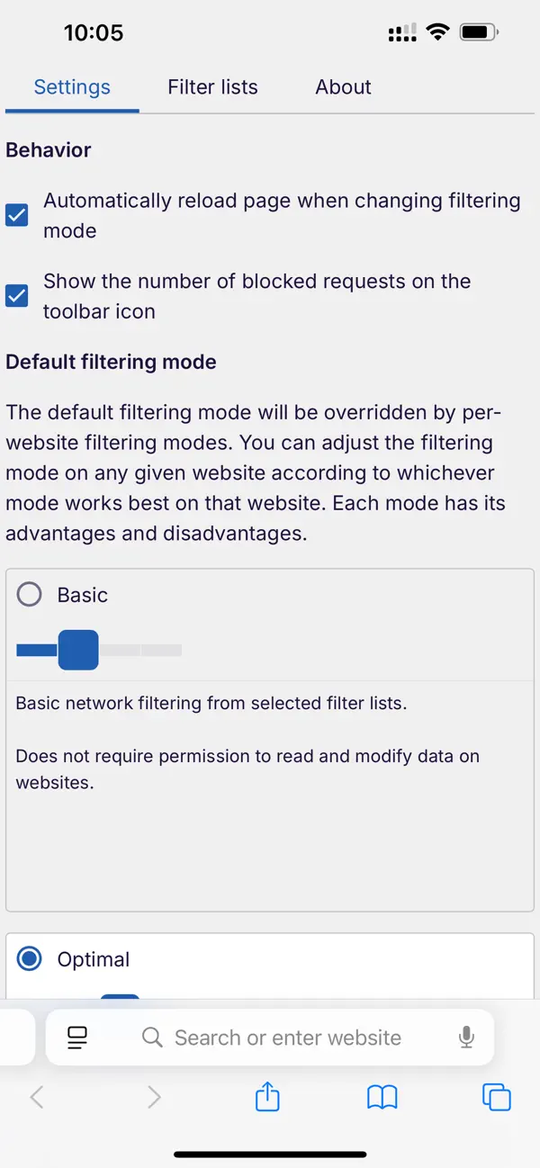
Task: Tap the voice search microphone icon
Action: click(x=466, y=1037)
